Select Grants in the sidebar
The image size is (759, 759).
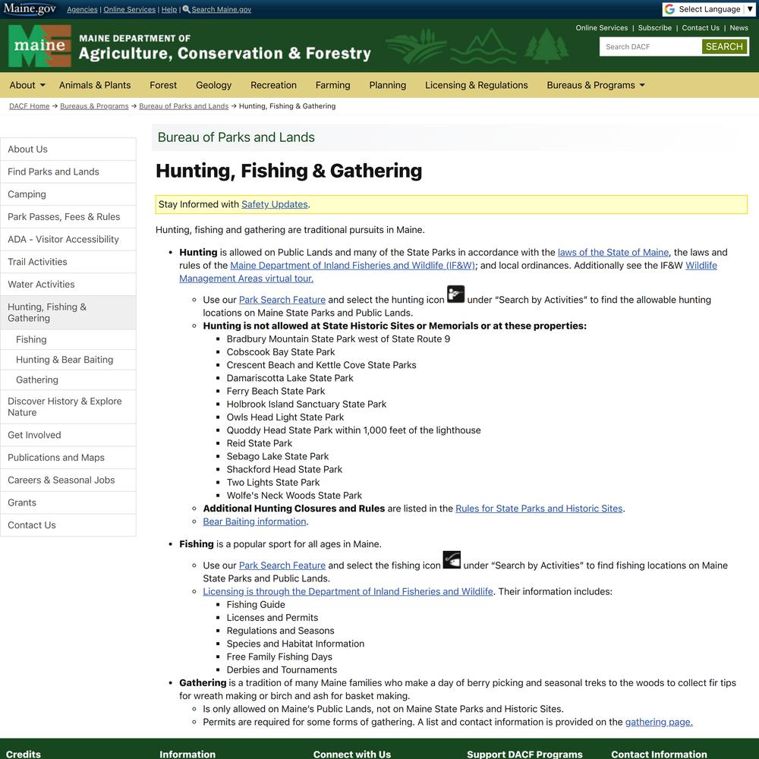coord(68,502)
